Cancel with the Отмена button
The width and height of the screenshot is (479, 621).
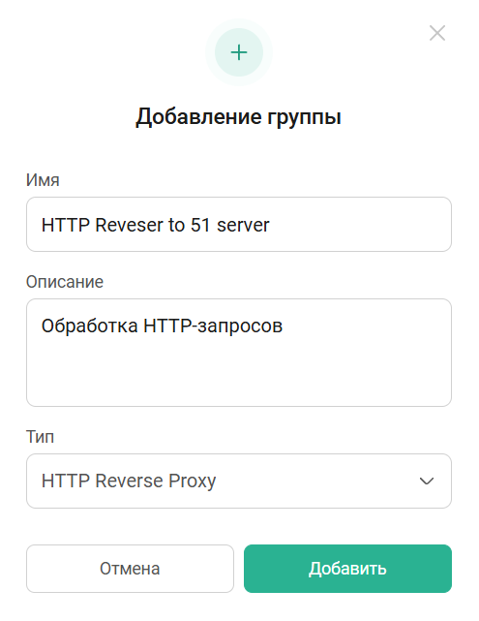click(130, 569)
